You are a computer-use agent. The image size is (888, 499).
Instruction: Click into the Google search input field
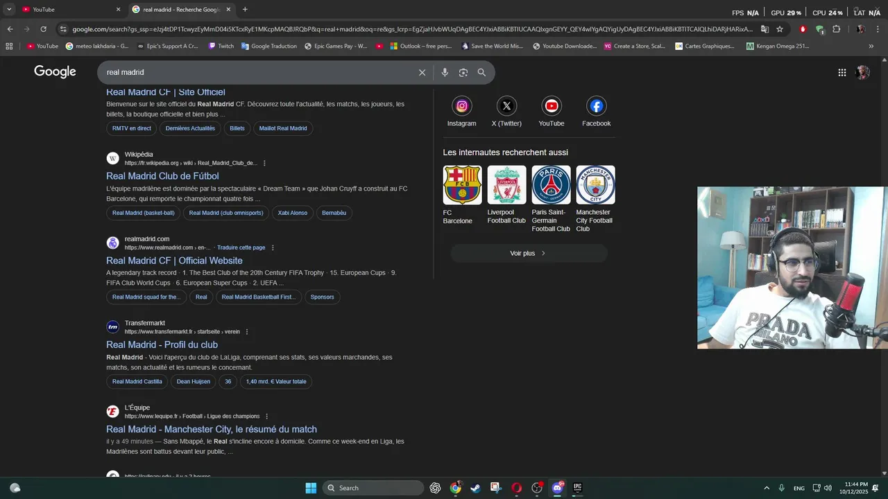coord(257,72)
